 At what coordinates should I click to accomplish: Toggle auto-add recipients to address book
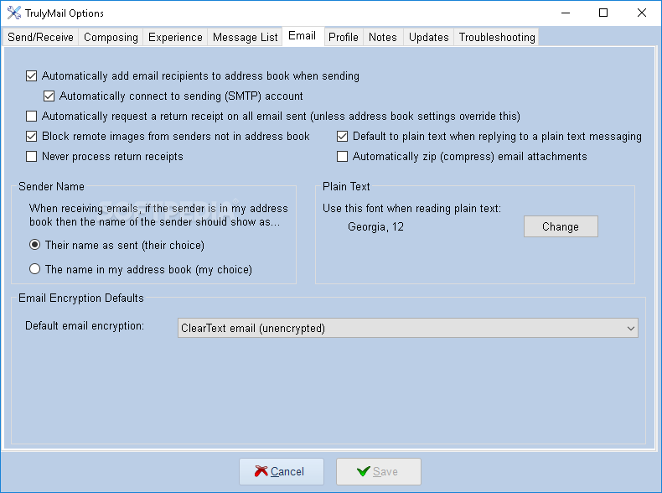click(x=31, y=76)
